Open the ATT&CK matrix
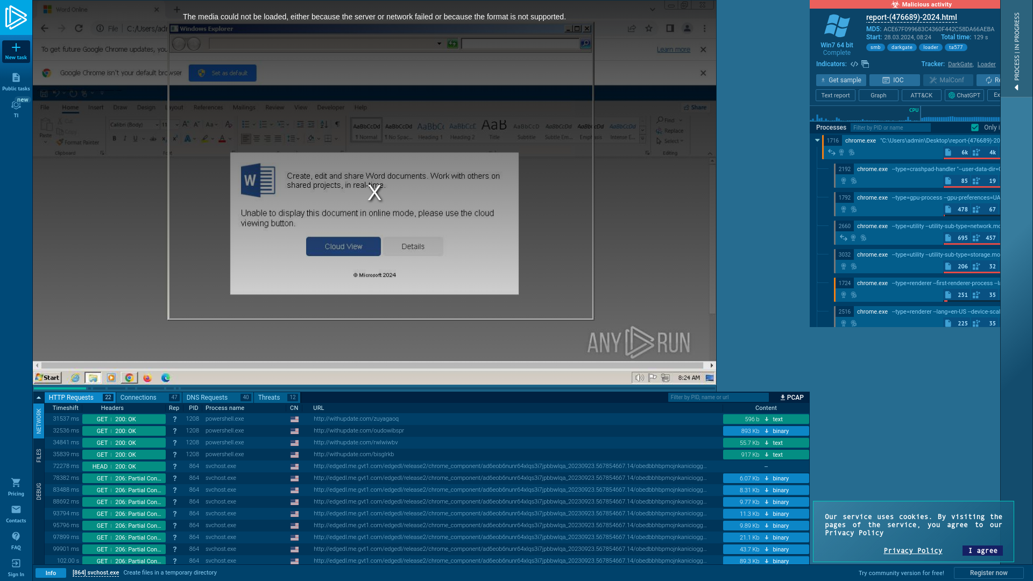Image resolution: width=1033 pixels, height=581 pixels. 922,95
